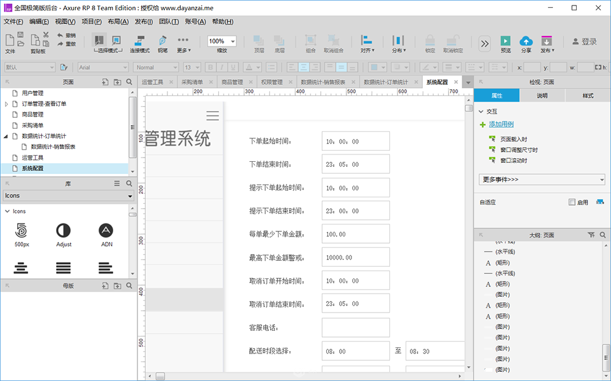The image size is (611, 381).
Task: Open the zoom level 100% dropdown
Action: coord(222,42)
